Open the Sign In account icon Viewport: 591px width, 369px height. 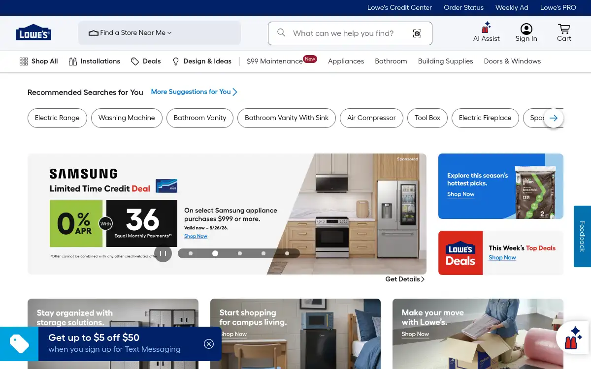526,32
